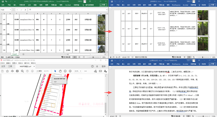Open Excel 公式 ribbon tab
Screen dimensions: 217x117
(x=29, y=5)
